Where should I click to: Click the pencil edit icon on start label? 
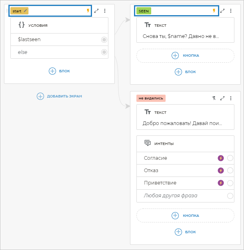(26, 11)
